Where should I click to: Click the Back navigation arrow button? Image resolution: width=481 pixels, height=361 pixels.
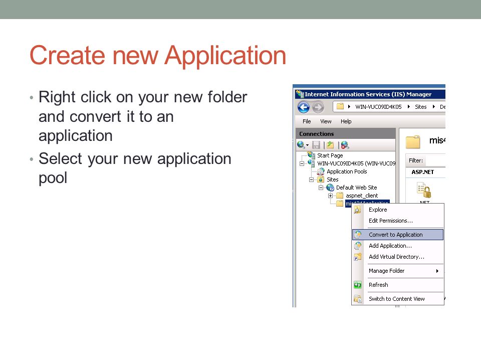coord(304,107)
